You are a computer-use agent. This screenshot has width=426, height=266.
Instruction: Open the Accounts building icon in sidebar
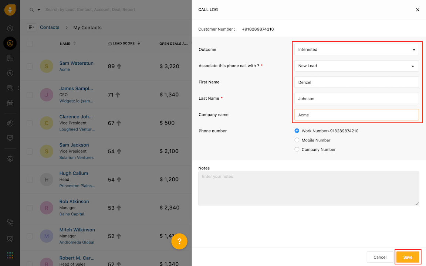tap(10, 58)
